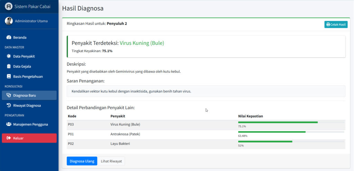The width and height of the screenshot is (354, 171).
Task: Click the Data Penyakit virus icon
Action: pos(9,56)
